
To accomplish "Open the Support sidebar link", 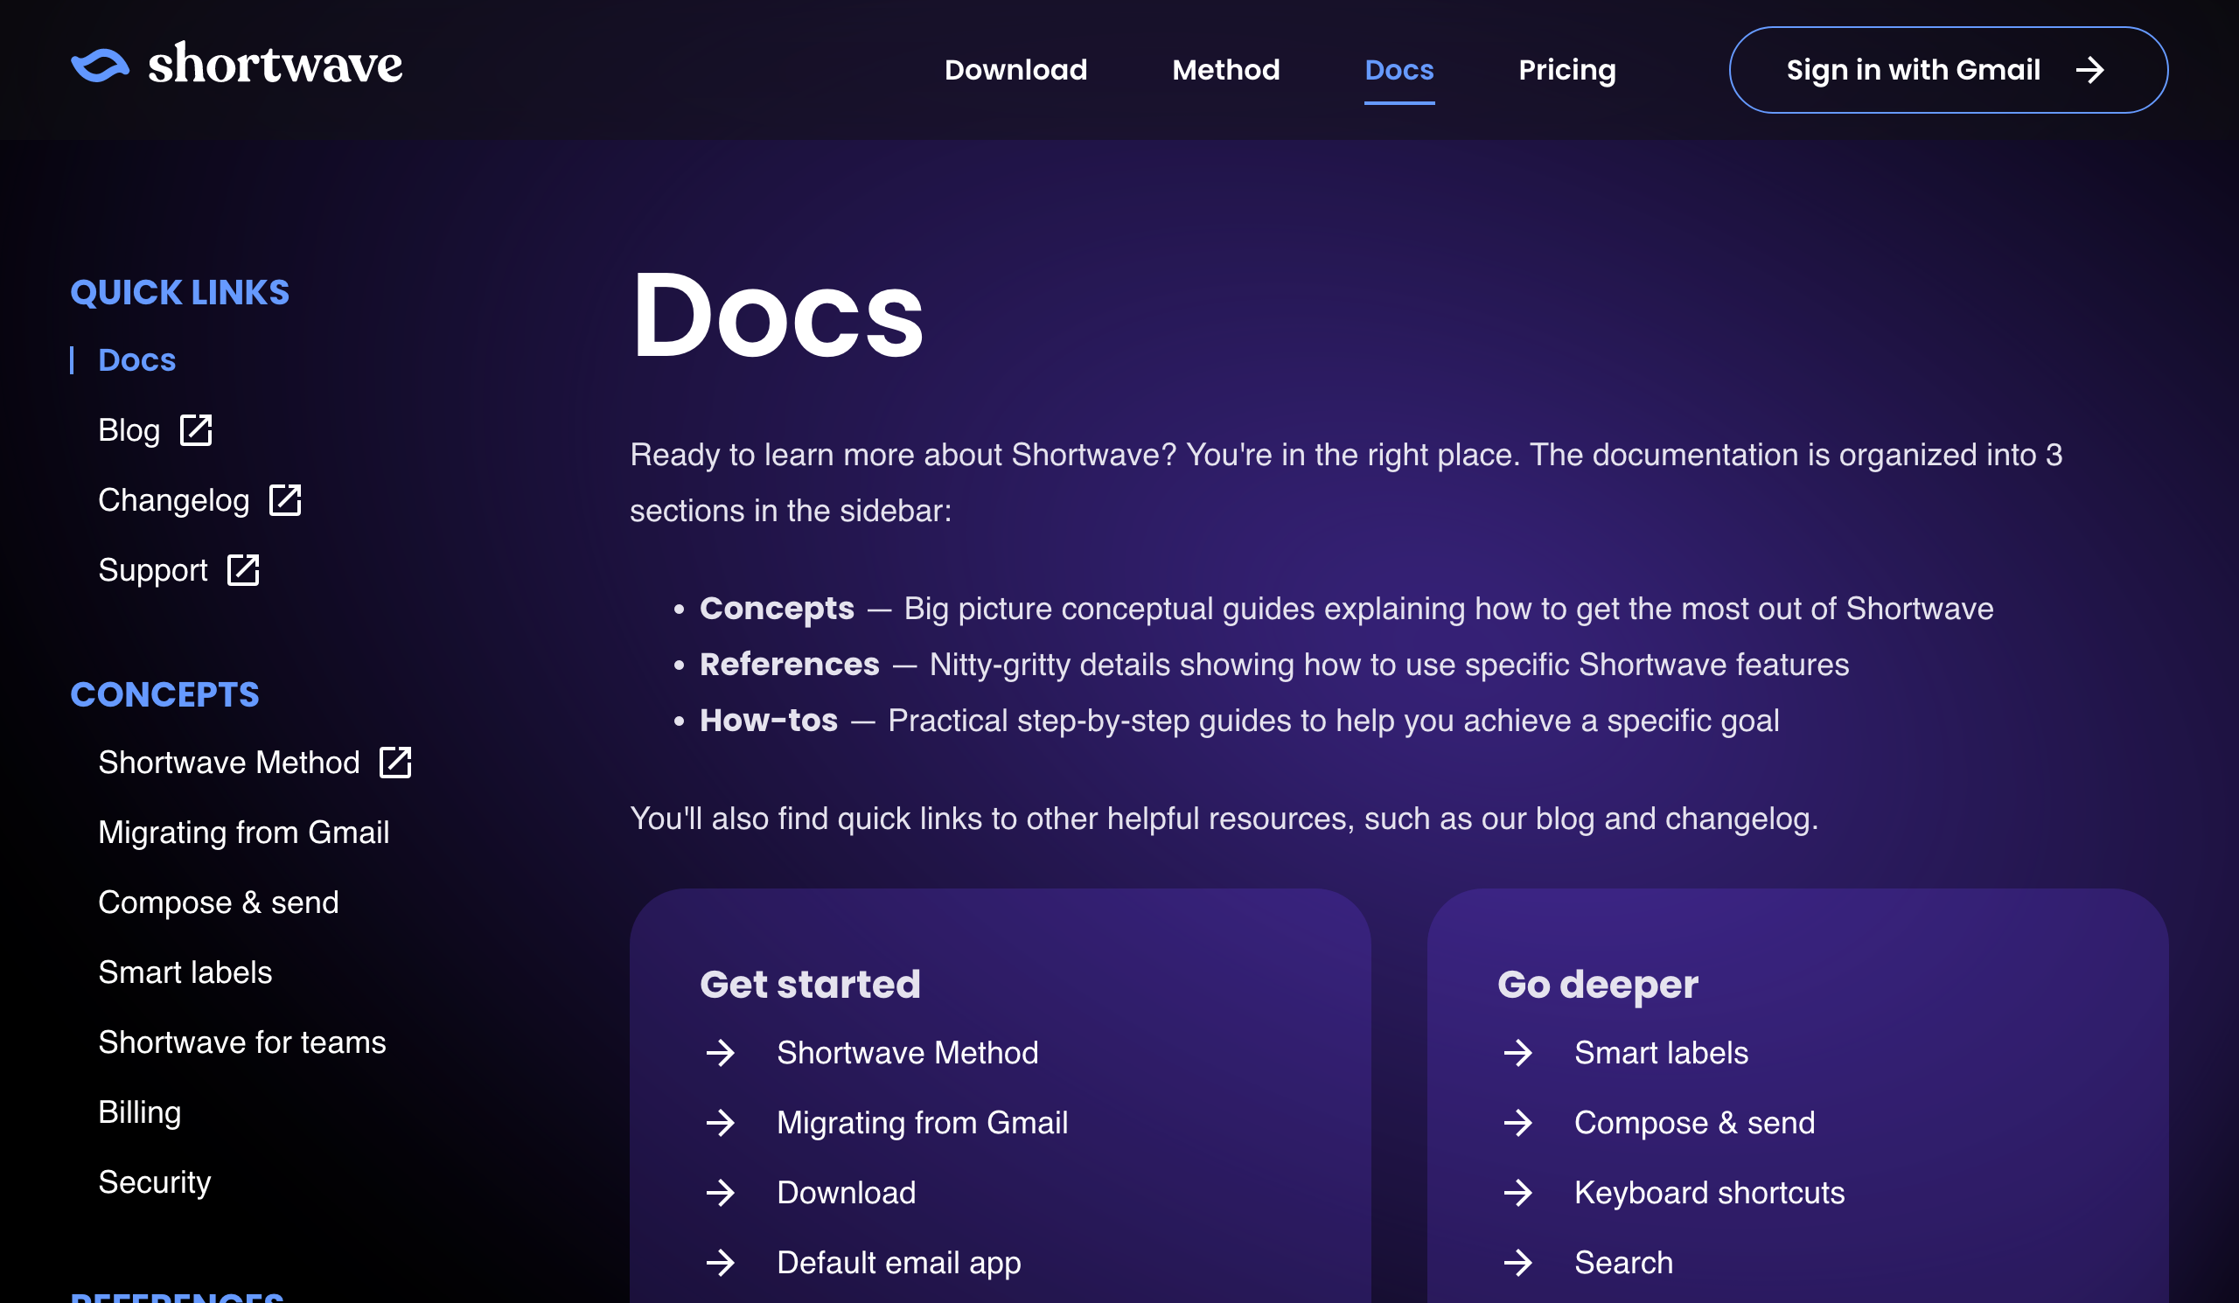I will click(153, 570).
